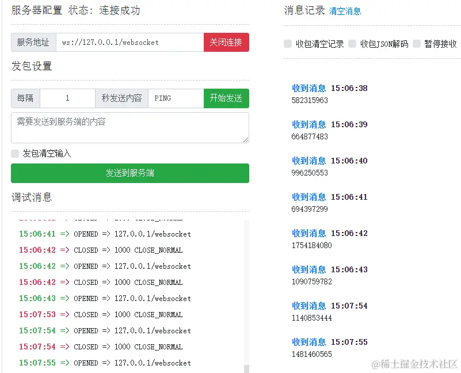
Task: Click the textarea resize handle corner
Action: 246,140
